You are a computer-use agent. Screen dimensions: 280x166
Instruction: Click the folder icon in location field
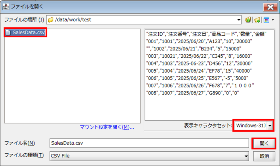point(51,20)
